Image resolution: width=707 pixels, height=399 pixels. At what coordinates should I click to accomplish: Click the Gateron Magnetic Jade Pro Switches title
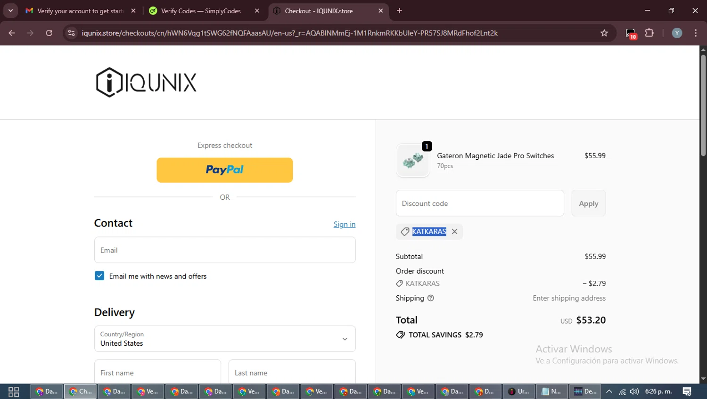click(495, 155)
